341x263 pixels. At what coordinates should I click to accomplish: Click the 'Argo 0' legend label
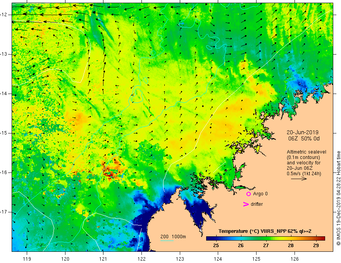pyautogui.click(x=260, y=194)
